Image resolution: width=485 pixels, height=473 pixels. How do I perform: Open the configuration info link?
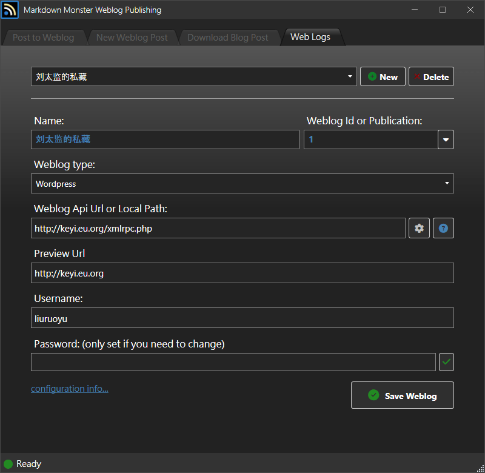coord(70,388)
